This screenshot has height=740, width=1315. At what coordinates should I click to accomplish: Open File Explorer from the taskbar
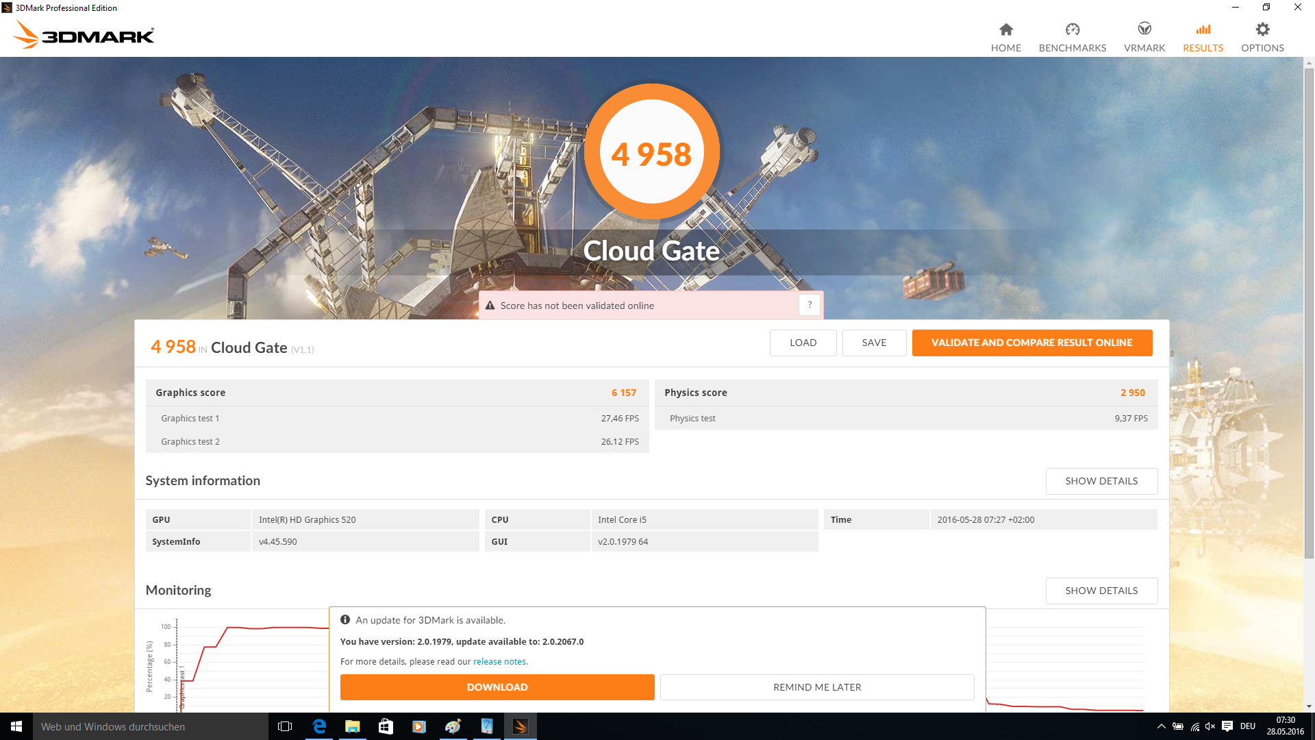(x=352, y=726)
